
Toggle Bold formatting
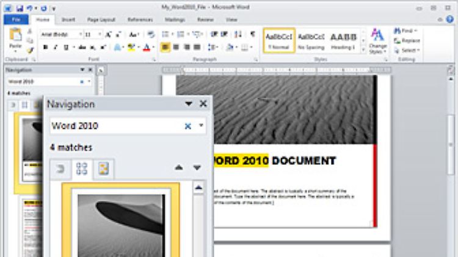(x=45, y=47)
